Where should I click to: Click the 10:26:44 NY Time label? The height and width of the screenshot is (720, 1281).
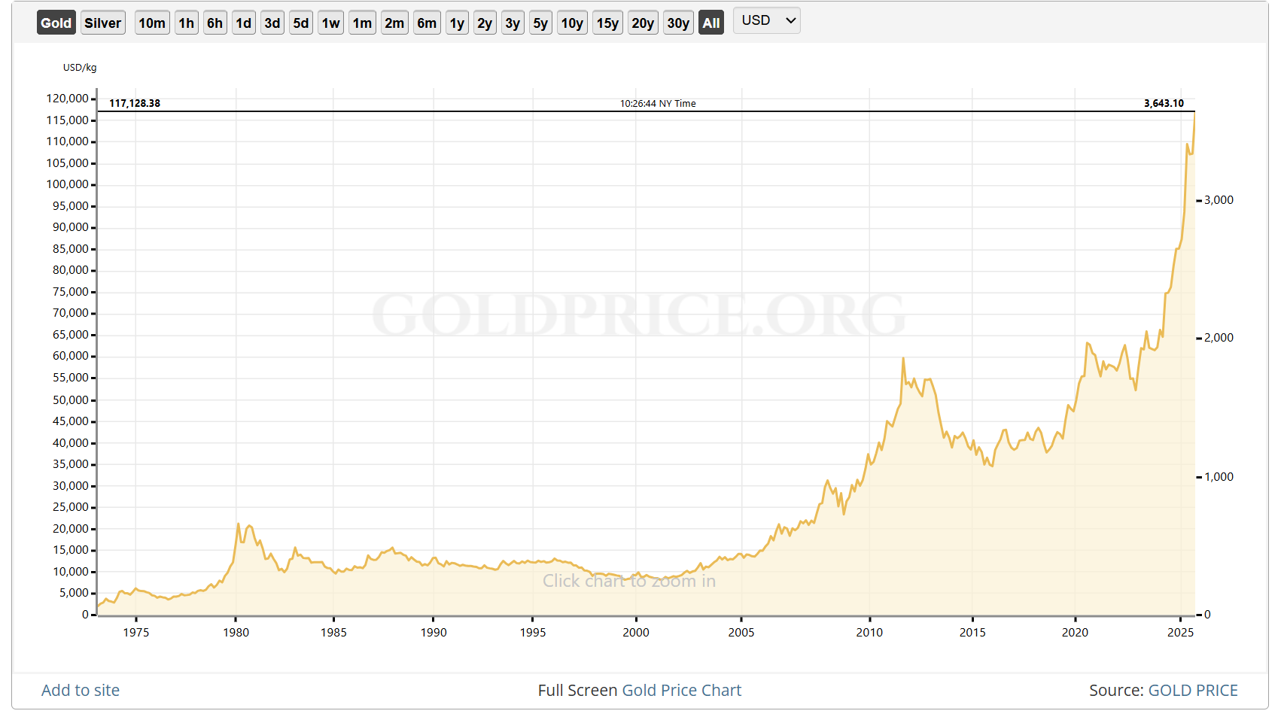coord(658,103)
